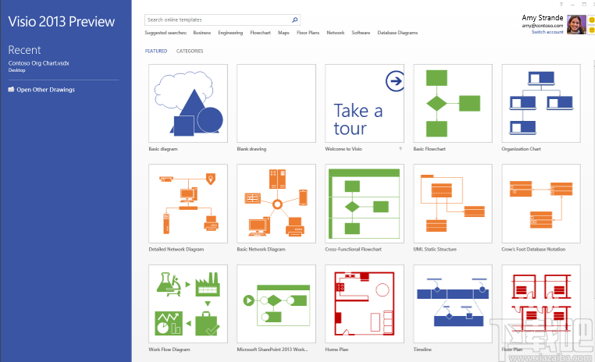This screenshot has height=362, width=595.
Task: Click the folder icon beside Open Other Drawings
Action: (12, 90)
